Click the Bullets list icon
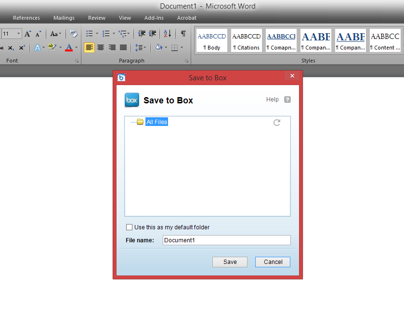The image size is (404, 325). [90, 34]
